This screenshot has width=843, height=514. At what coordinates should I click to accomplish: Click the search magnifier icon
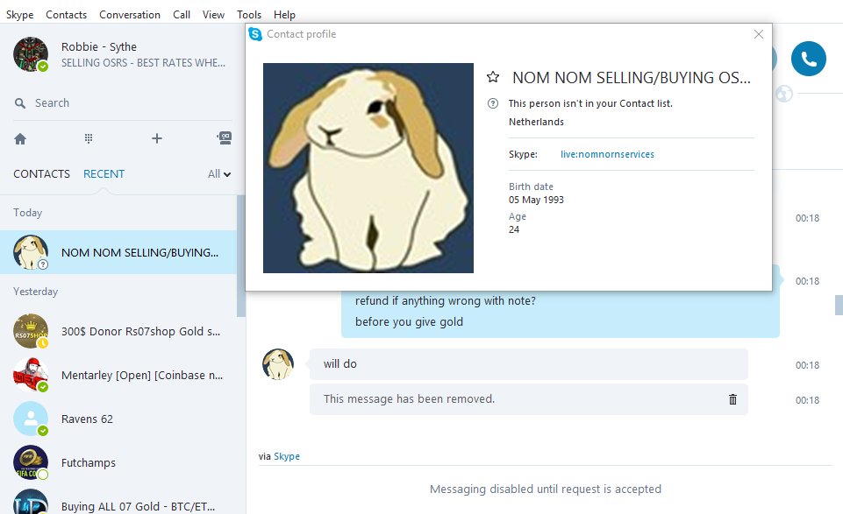[20, 103]
